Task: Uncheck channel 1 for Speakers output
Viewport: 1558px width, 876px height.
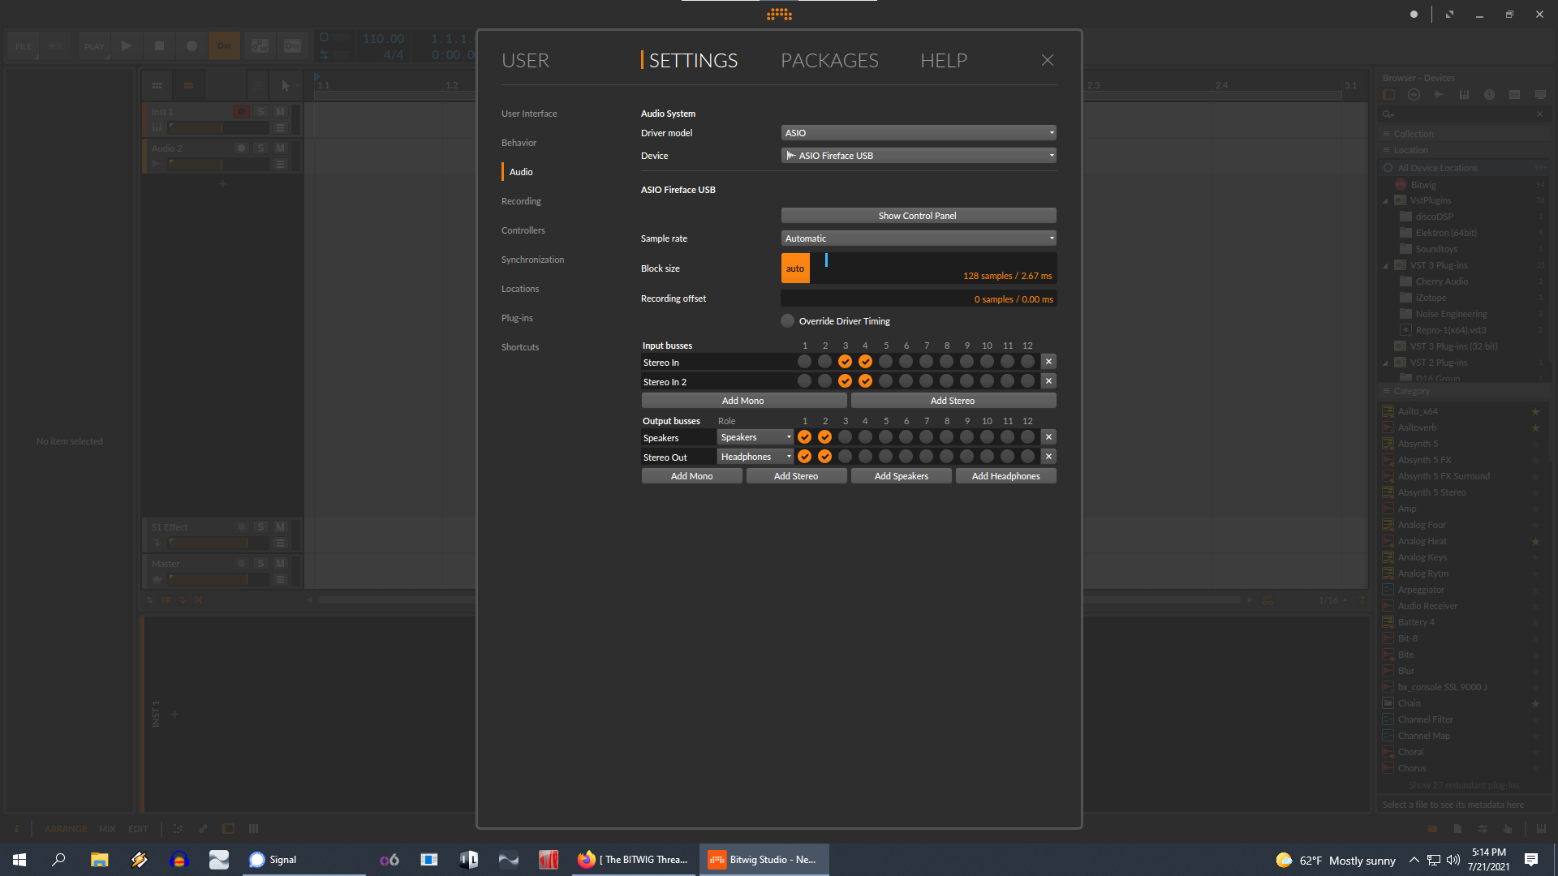Action: pyautogui.click(x=804, y=437)
